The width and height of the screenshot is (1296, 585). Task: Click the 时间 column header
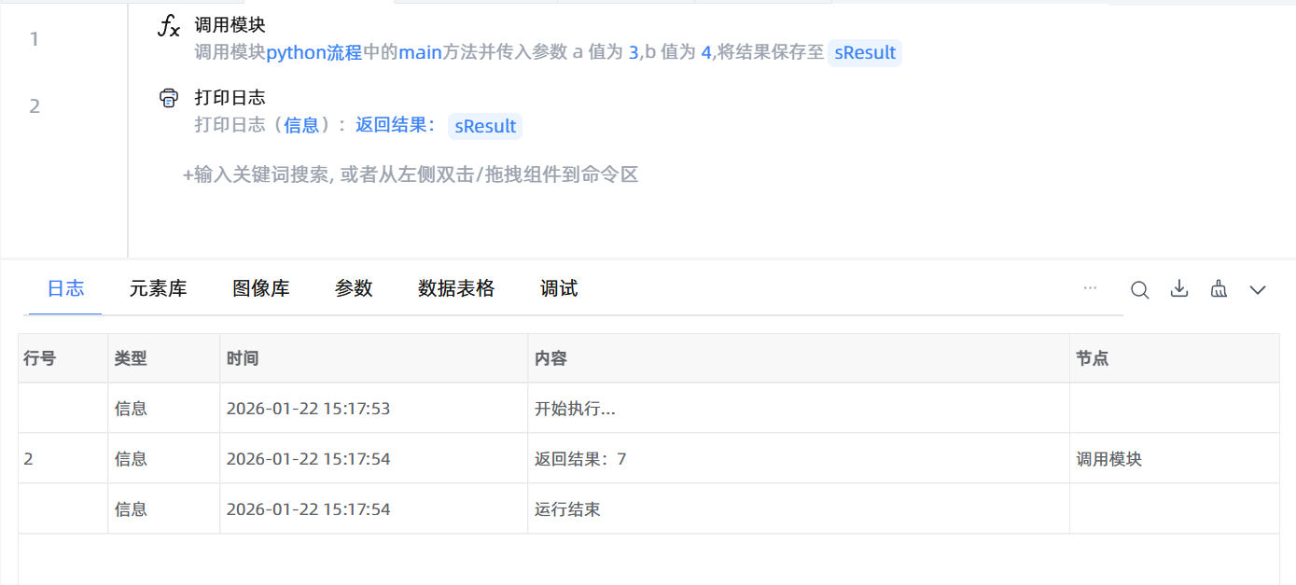point(243,358)
